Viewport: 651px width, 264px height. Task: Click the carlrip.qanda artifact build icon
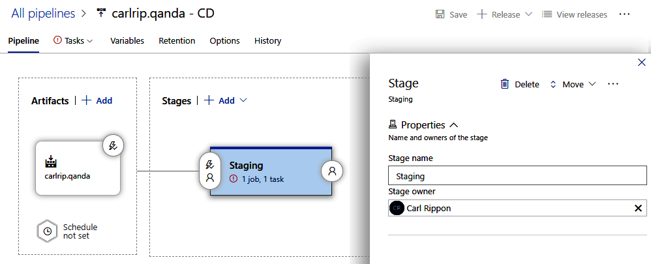click(51, 161)
